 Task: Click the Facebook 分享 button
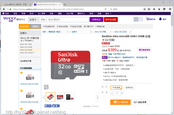pos(48,106)
